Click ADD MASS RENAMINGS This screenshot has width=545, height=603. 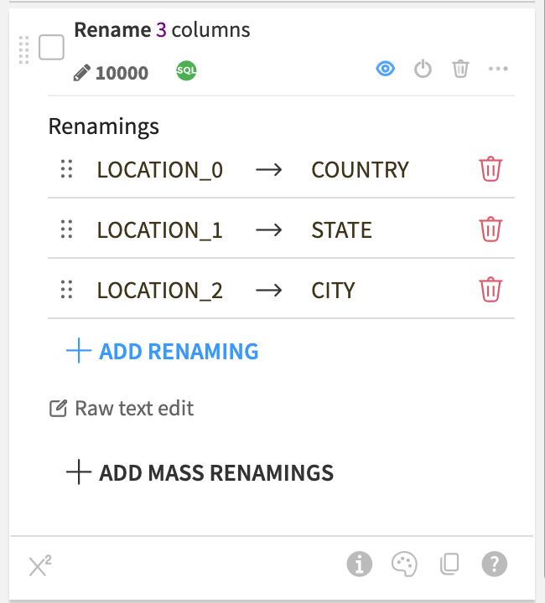pyautogui.click(x=200, y=472)
